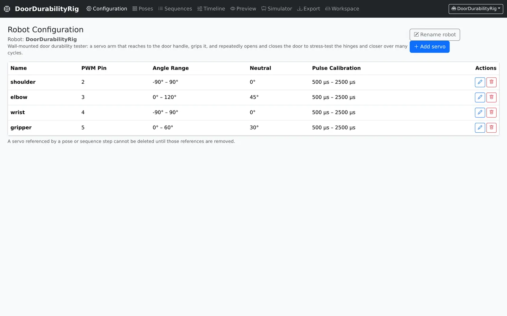Click PWM pin 4 for wrist
The width and height of the screenshot is (507, 316).
click(x=83, y=113)
